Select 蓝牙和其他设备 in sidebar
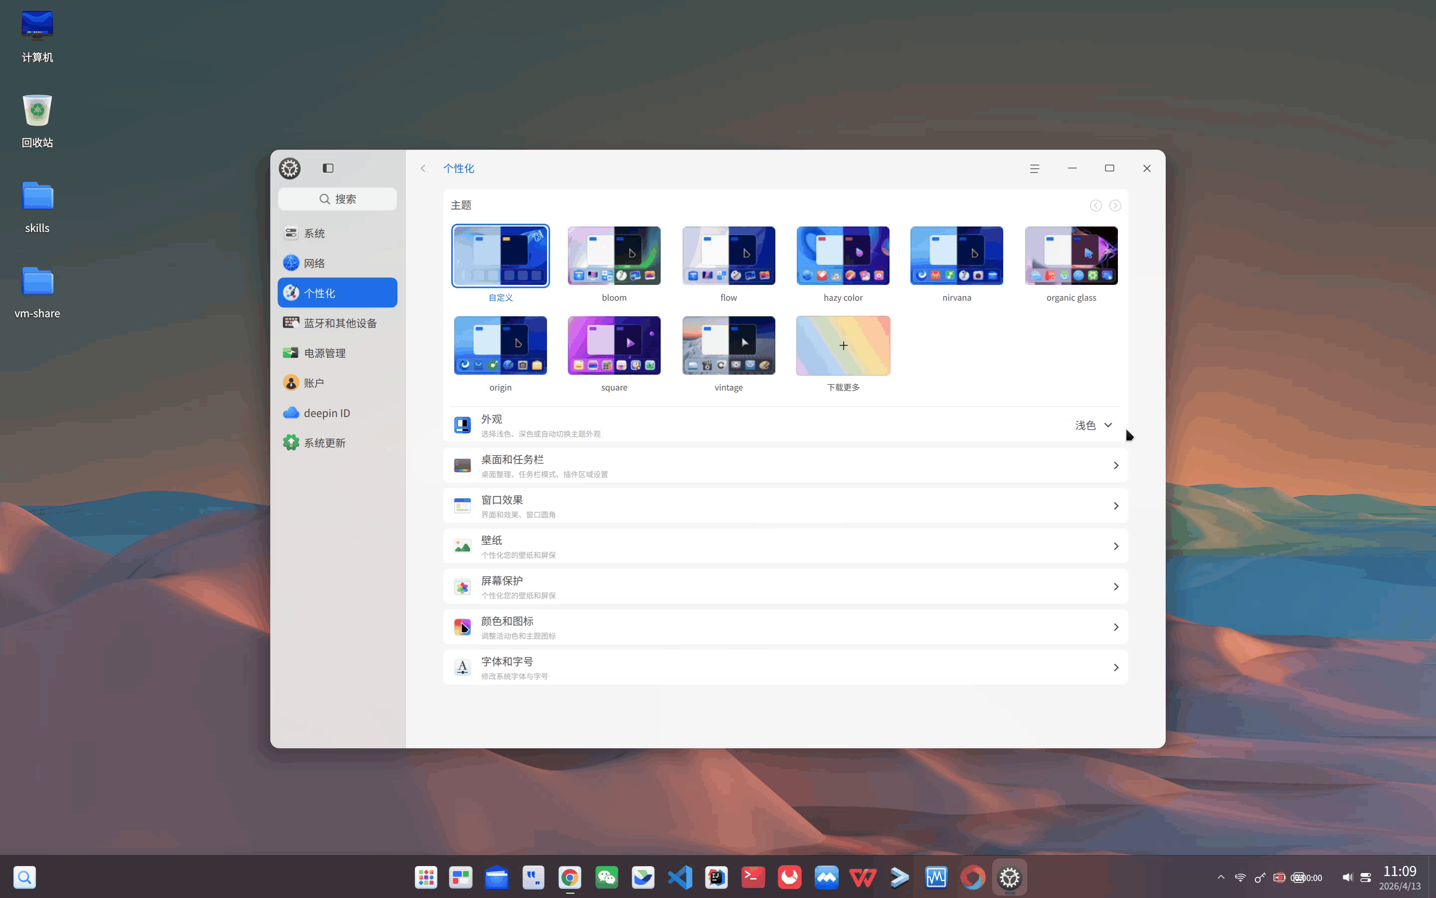1436x898 pixels. (337, 323)
